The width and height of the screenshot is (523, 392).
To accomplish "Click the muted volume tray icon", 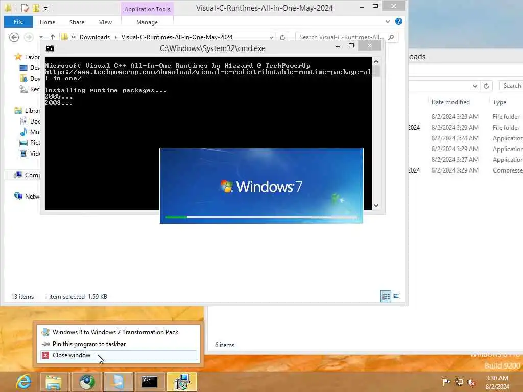I will [x=471, y=382].
